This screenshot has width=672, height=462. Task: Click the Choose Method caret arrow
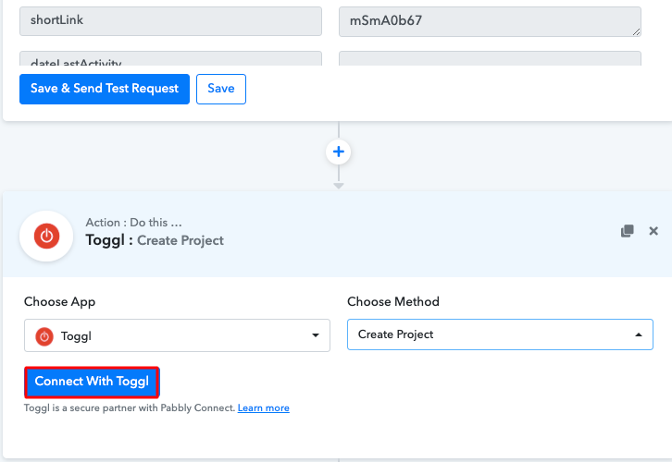tap(639, 334)
